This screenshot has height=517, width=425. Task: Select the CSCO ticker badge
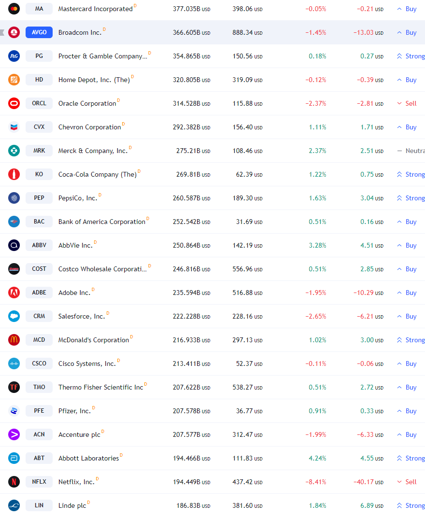tap(39, 363)
